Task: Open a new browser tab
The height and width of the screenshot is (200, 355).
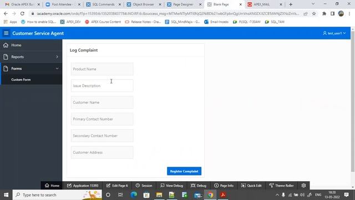Action: 291,4
